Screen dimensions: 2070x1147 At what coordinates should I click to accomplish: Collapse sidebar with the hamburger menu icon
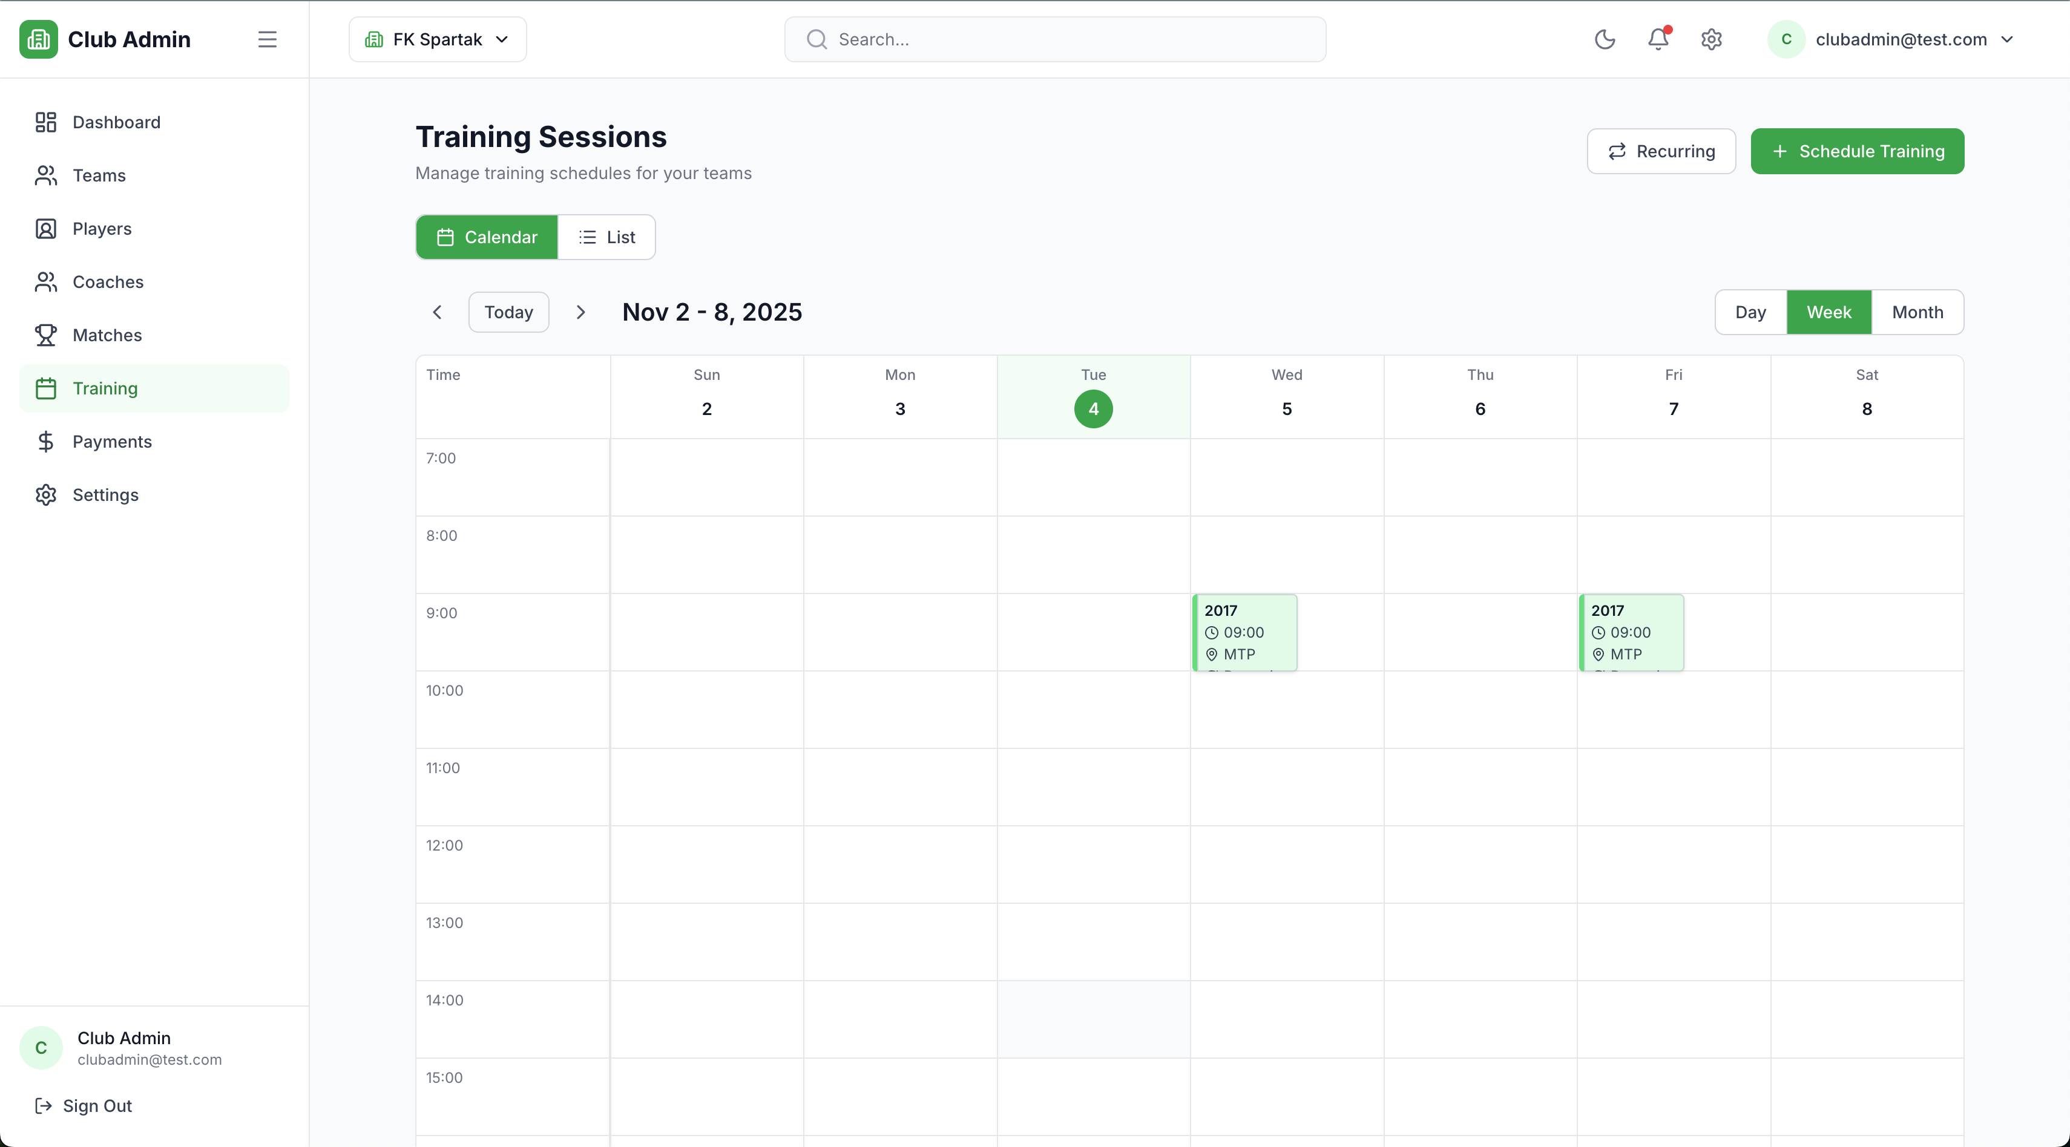click(268, 39)
